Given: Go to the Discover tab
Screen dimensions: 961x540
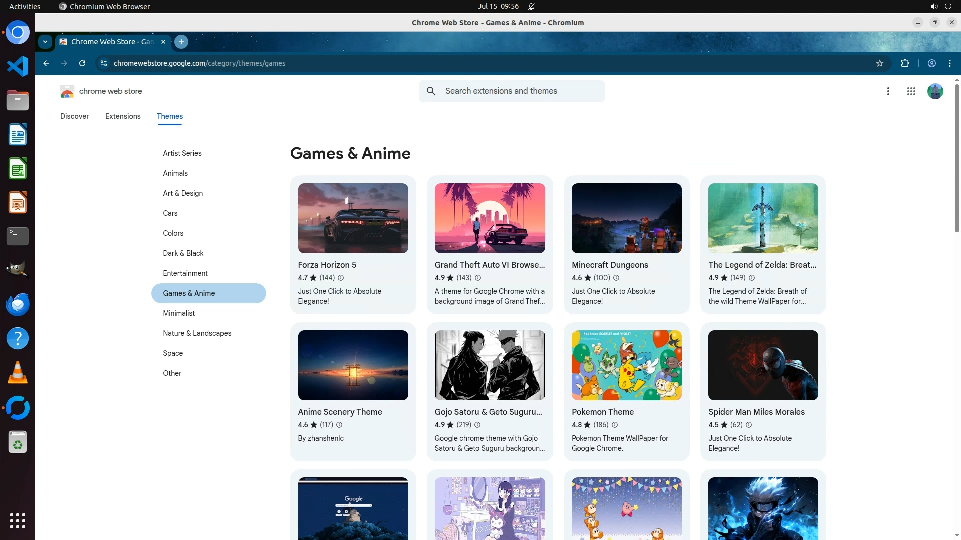Looking at the screenshot, I should coord(74,116).
